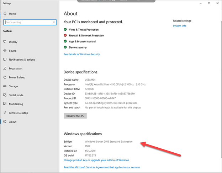This screenshot has width=222, height=173.
Task: Click the vertical scrollbar on the right
Action: coord(221,89)
